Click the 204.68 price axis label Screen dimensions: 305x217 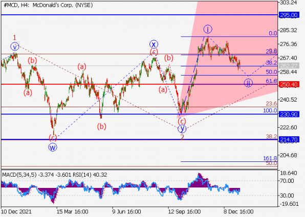click(288, 155)
